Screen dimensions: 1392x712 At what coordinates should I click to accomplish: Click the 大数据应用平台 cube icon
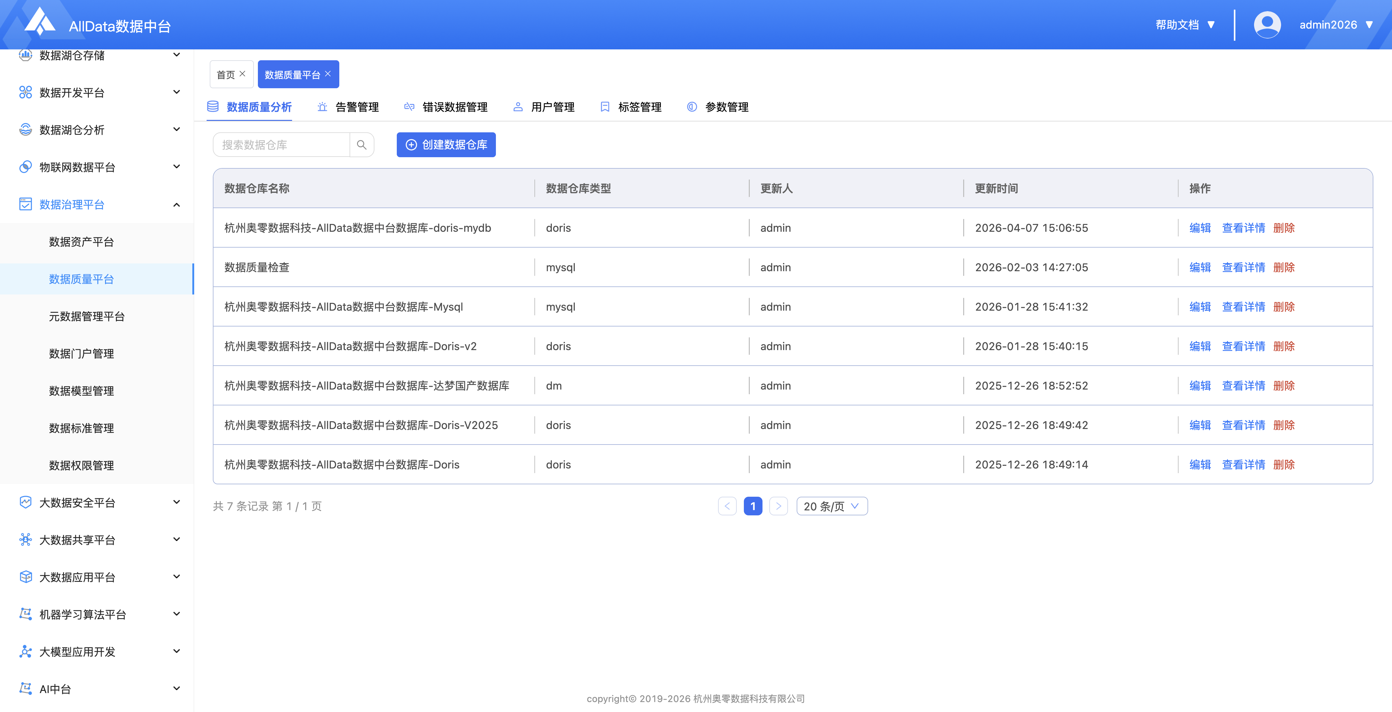[25, 577]
